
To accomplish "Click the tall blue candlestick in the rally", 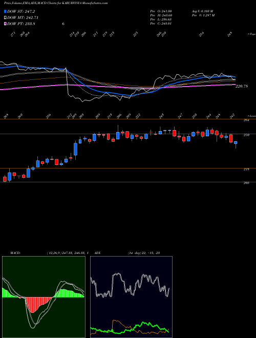I will pyautogui.click(x=75, y=149).
